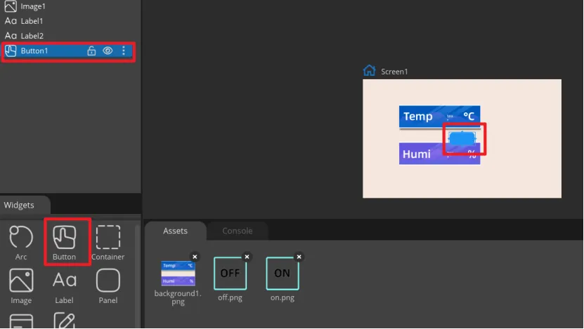
Task: Toggle the lock on Button1
Action: pyautogui.click(x=91, y=51)
